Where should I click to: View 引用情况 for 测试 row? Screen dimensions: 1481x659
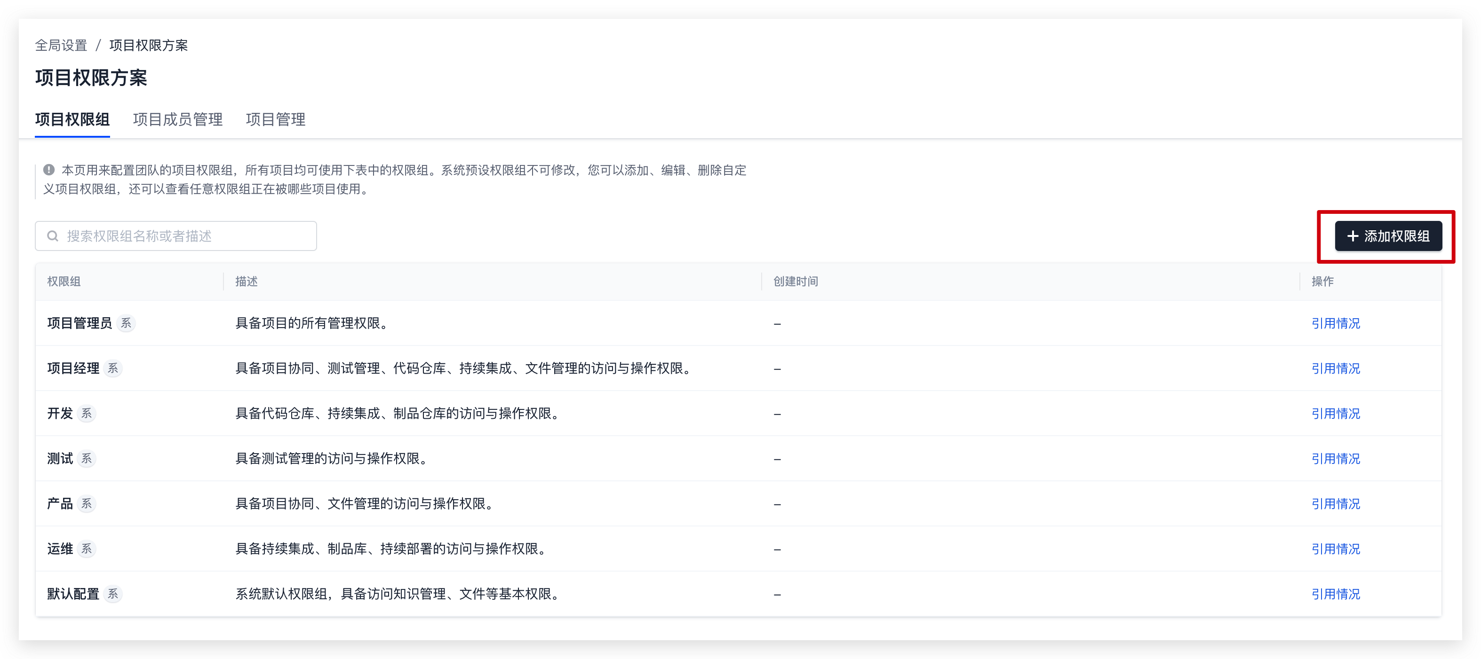click(x=1336, y=458)
